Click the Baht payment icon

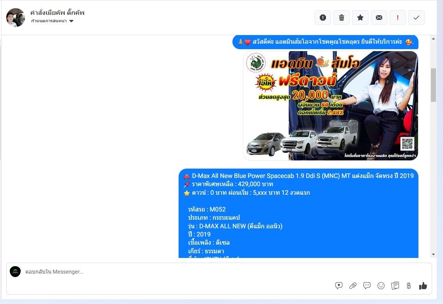coord(409,286)
